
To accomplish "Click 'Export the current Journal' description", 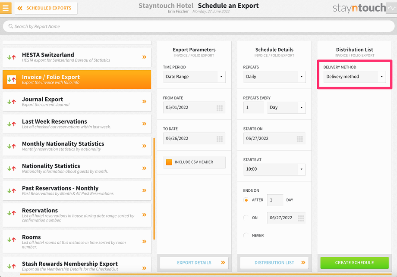I will (x=46, y=105).
